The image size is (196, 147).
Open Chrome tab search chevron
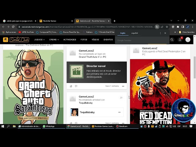171,21
